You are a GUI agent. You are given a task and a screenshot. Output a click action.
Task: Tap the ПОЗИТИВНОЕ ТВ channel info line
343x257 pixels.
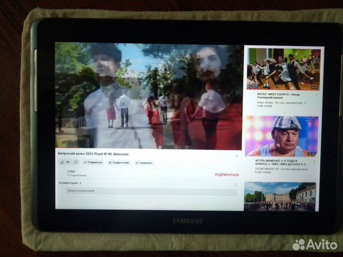[281, 171]
